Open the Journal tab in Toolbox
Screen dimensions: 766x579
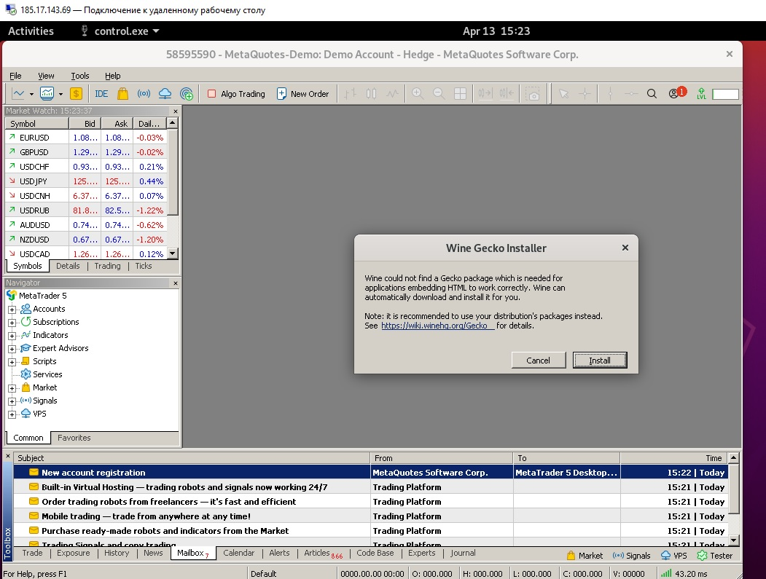[463, 553]
